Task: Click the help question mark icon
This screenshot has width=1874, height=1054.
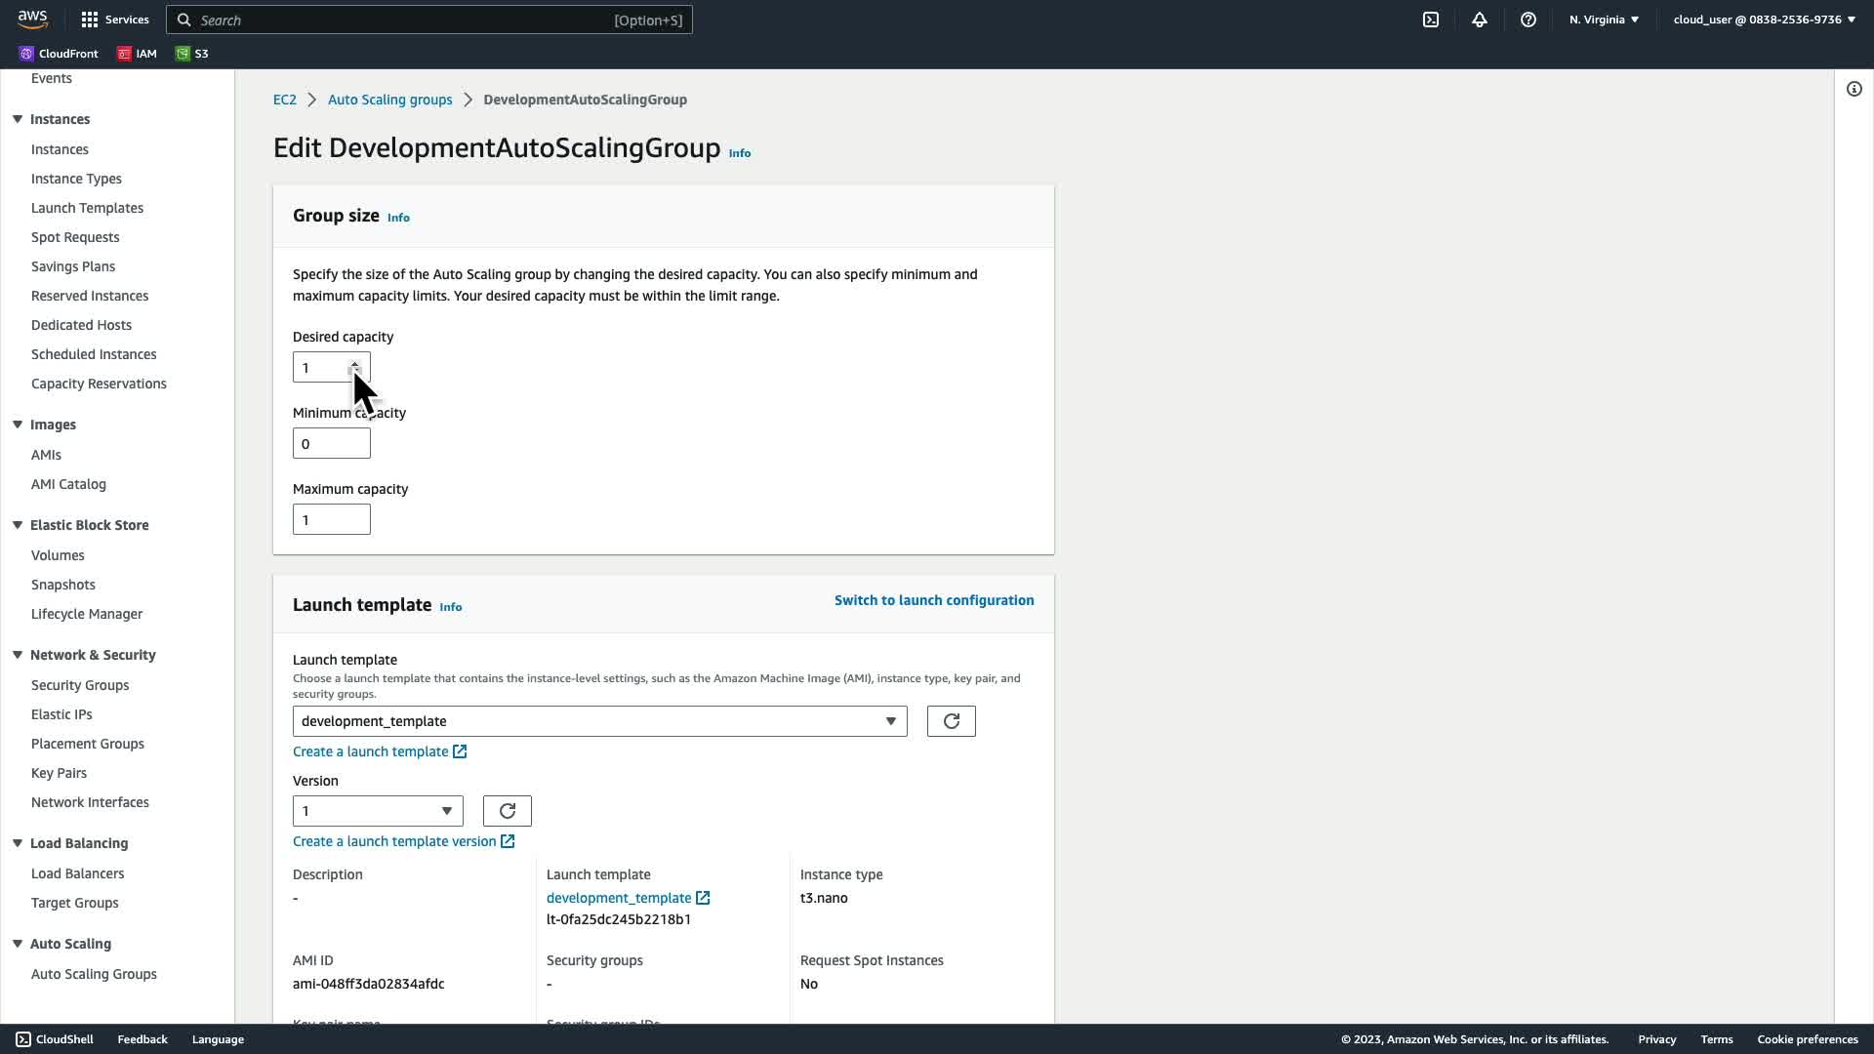Action: tap(1528, 20)
